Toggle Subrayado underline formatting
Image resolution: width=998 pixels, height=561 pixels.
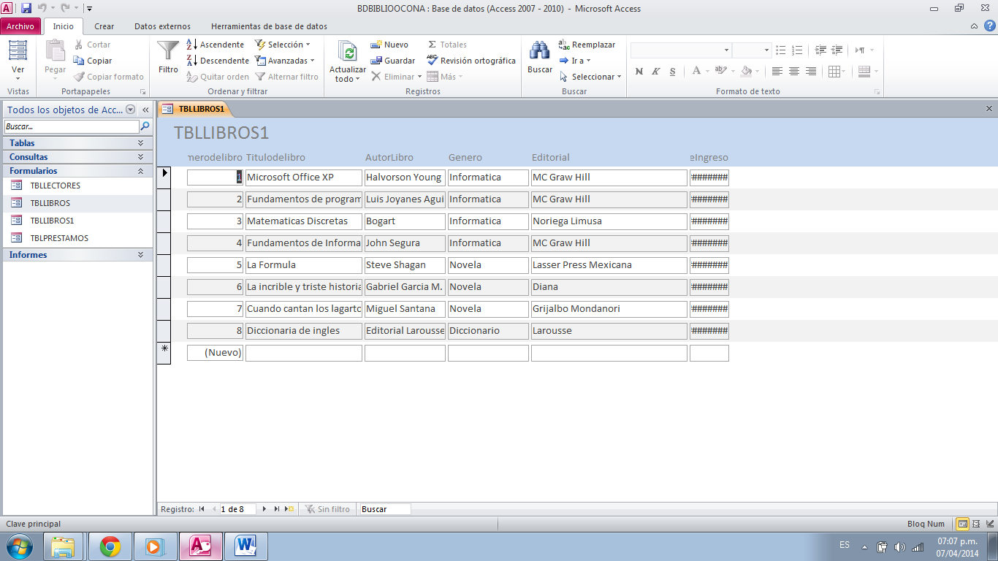671,72
